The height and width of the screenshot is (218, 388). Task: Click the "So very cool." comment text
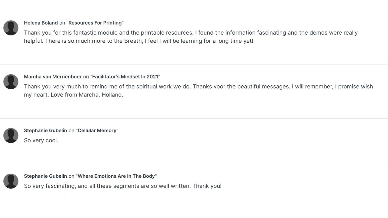pyautogui.click(x=41, y=140)
